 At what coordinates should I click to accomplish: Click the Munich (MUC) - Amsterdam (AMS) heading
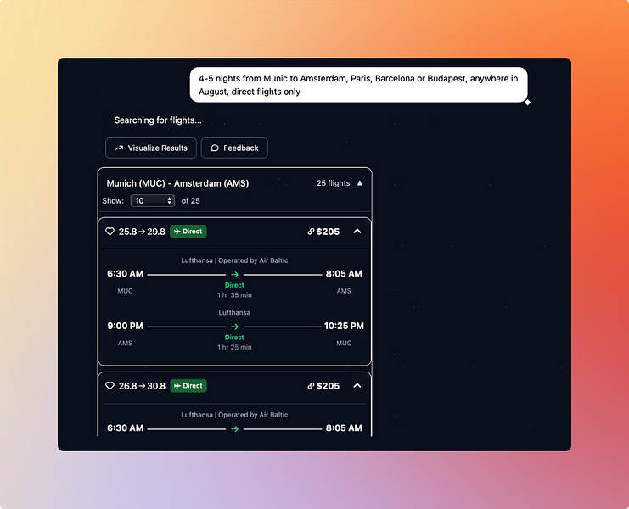177,183
